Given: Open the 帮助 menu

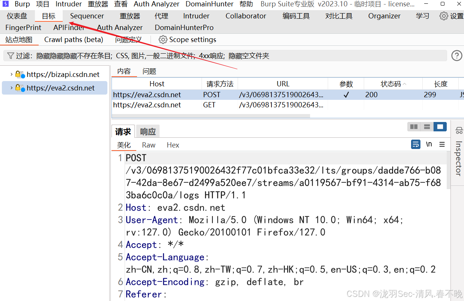Looking at the screenshot, I should coord(246,4).
